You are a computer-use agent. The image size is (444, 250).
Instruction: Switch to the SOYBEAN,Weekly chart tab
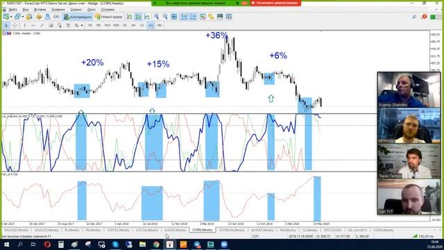pyautogui.click(x=232, y=230)
